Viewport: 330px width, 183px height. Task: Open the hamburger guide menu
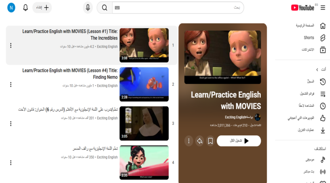pyautogui.click(x=323, y=8)
